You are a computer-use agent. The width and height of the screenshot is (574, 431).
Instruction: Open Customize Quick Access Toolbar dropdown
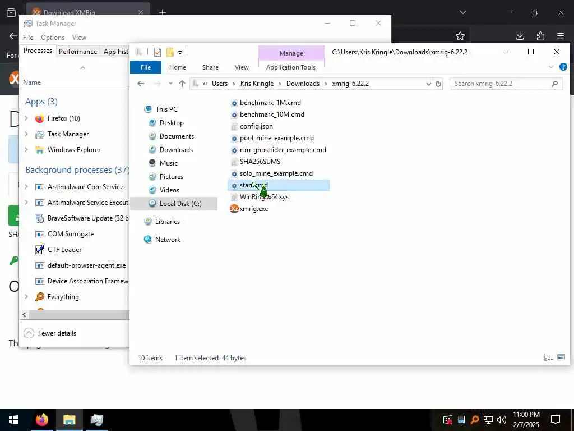tap(180, 53)
